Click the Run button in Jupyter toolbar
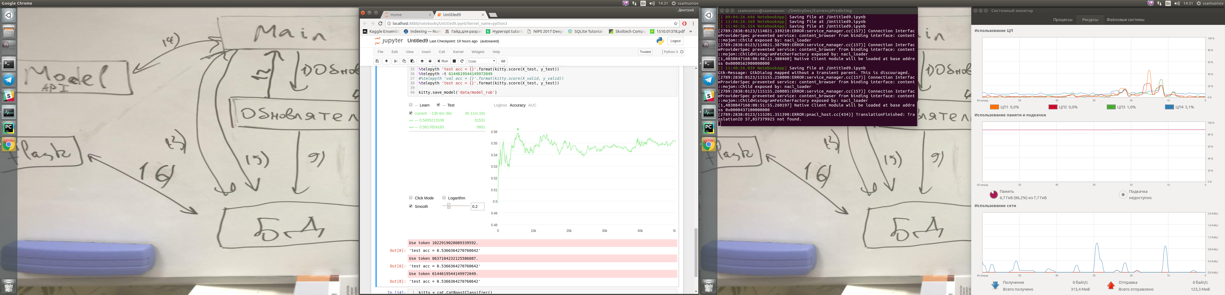1225x295 pixels. [443, 61]
